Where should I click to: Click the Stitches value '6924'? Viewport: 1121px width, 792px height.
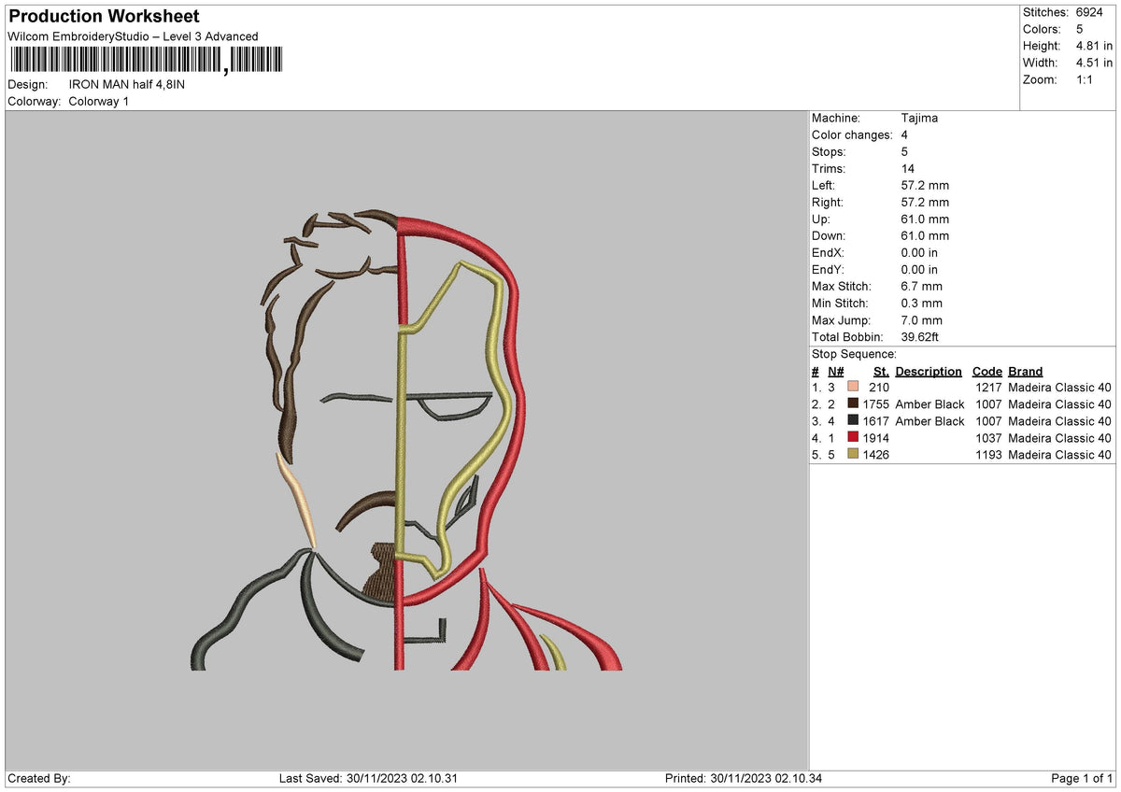pyautogui.click(x=1091, y=12)
